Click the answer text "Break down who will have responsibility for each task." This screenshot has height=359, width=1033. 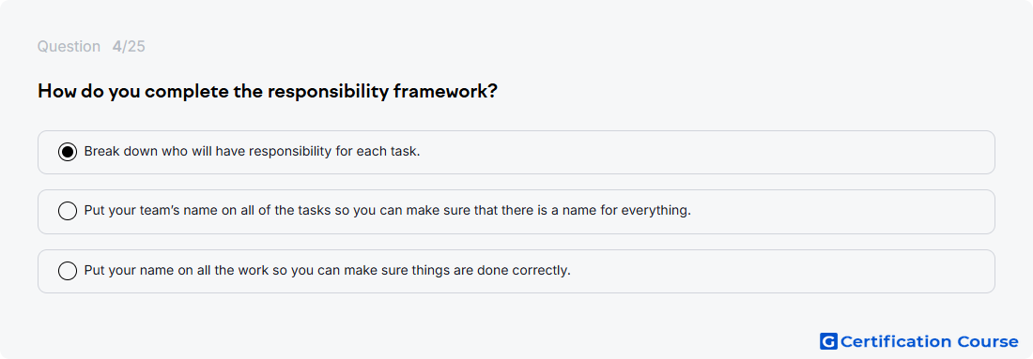[253, 151]
